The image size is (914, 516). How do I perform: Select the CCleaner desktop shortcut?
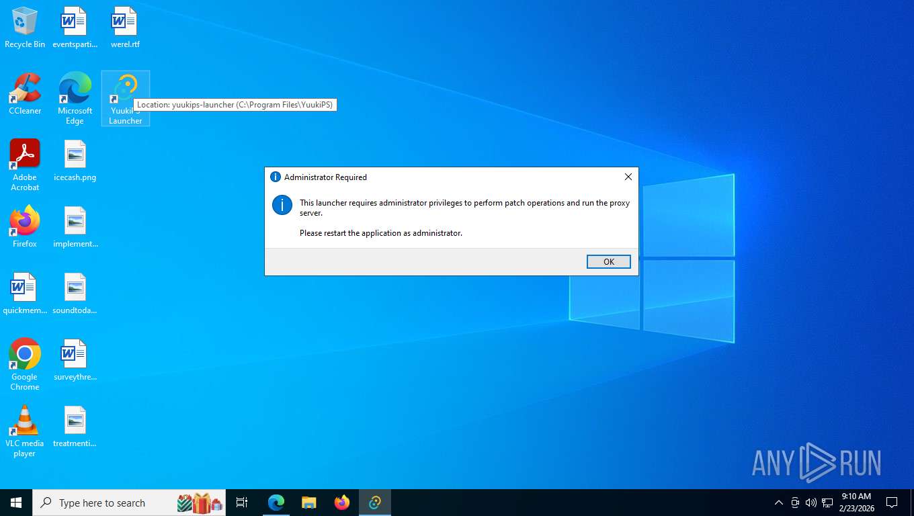25,94
